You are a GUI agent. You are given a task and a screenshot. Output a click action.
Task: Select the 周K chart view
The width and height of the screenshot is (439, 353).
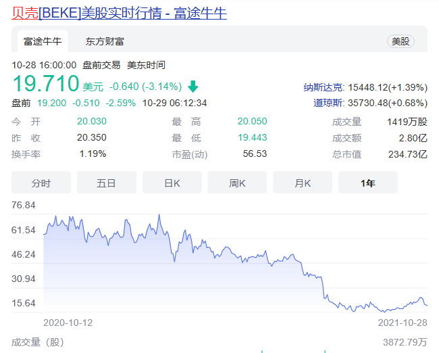pos(237,182)
